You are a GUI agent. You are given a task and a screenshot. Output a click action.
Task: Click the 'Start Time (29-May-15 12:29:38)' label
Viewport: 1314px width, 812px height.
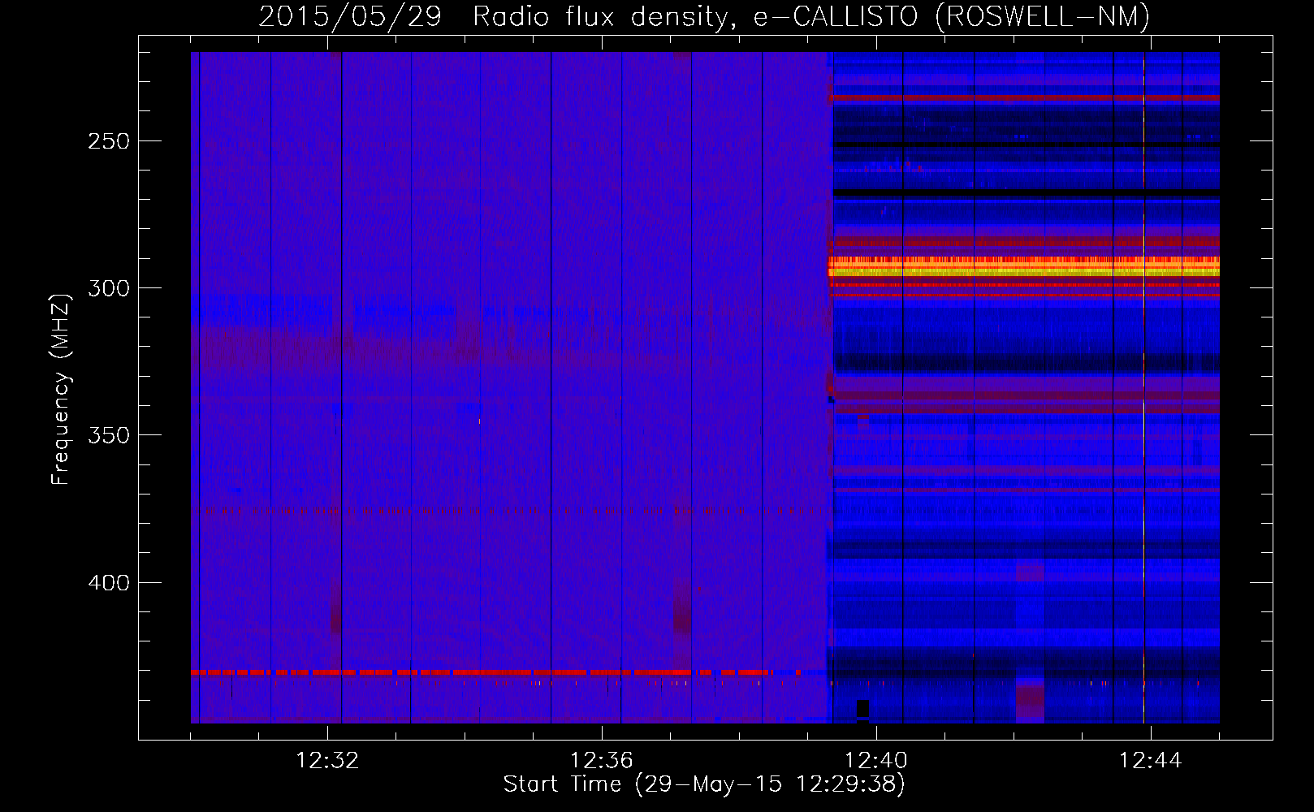(x=704, y=784)
